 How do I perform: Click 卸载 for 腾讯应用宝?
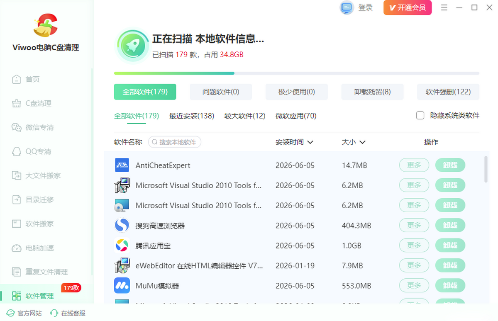coord(450,246)
